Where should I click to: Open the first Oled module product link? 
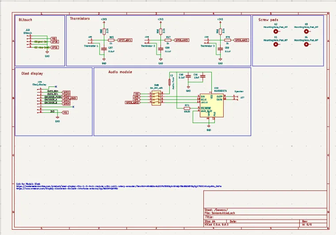tap(118, 186)
